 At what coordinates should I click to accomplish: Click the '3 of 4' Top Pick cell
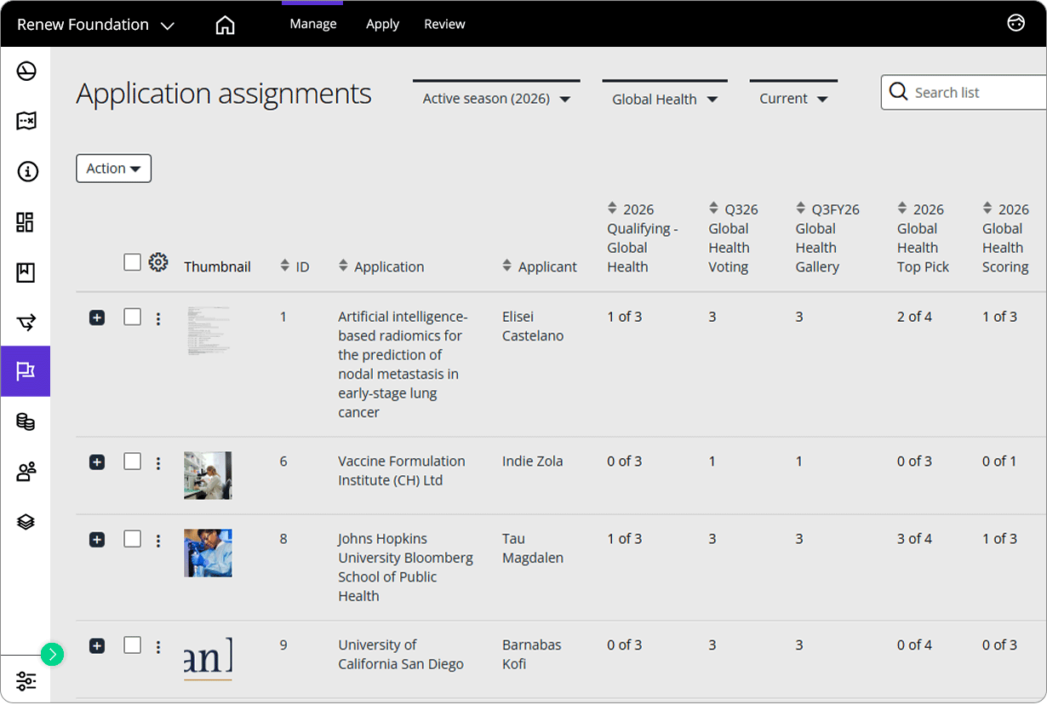pos(914,539)
